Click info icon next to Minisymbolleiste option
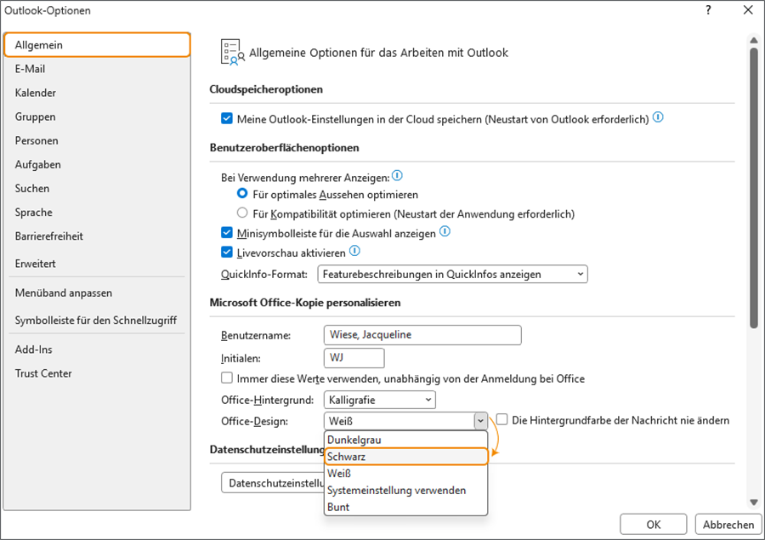The width and height of the screenshot is (765, 540). [x=445, y=231]
